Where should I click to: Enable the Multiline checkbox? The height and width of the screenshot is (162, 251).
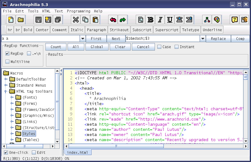[x=7, y=61]
